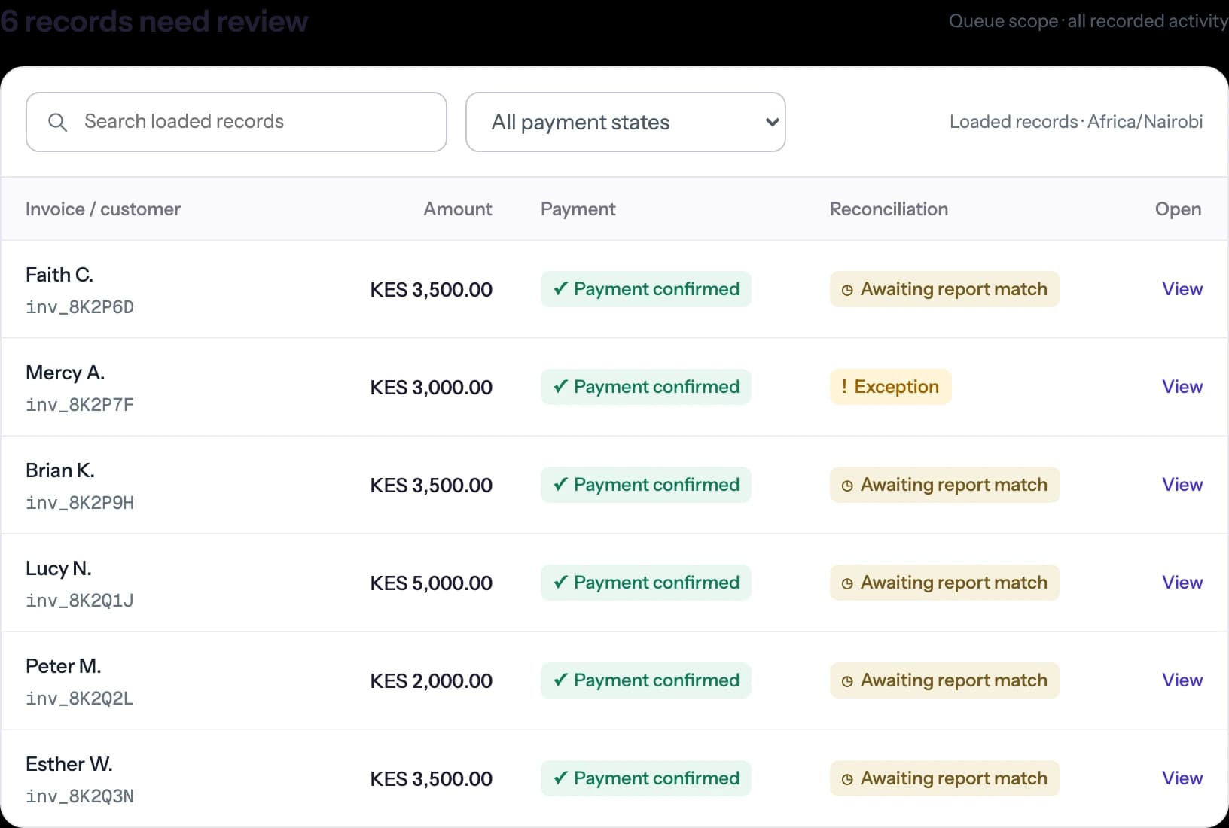Screen dimensions: 1229x828
Task: Click customer name Brian K.
Action: (x=60, y=470)
